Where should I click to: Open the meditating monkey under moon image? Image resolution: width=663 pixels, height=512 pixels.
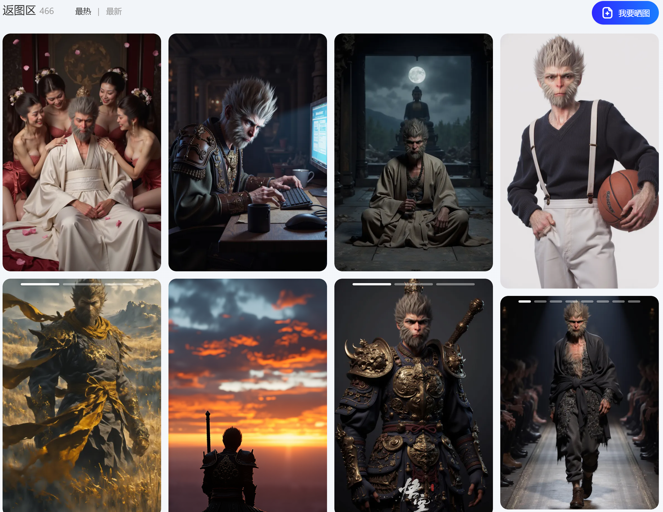coord(413,152)
